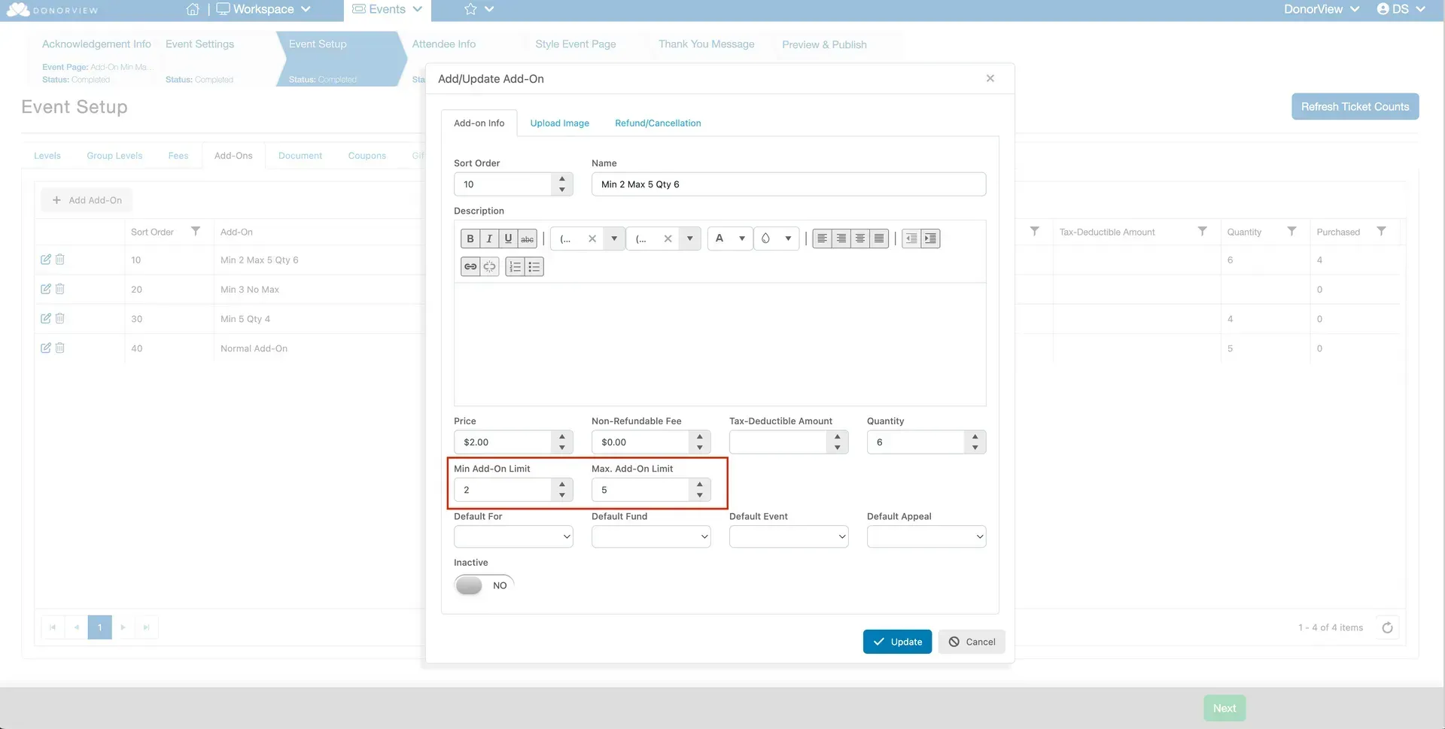Insert hyperlink in description editor
Screen dimensions: 1445x729
tap(470, 266)
